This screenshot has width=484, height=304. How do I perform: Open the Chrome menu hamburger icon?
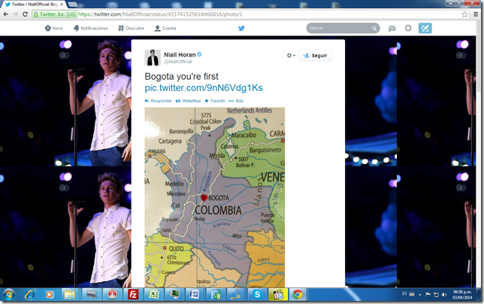476,14
